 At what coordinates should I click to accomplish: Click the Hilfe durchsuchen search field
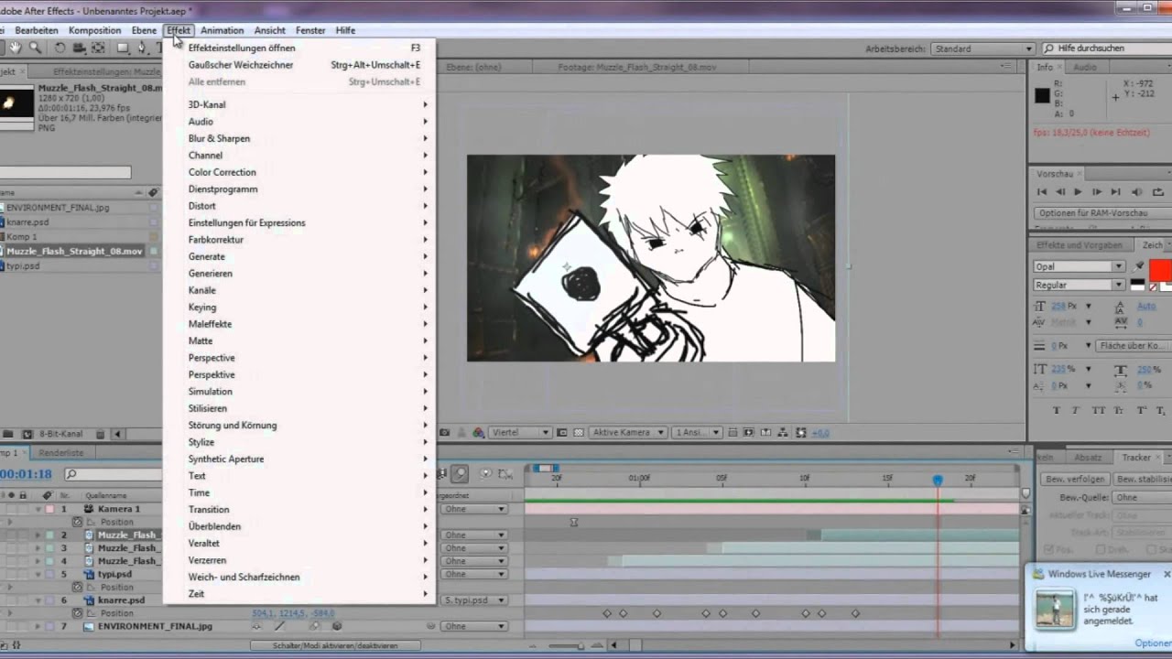pyautogui.click(x=1110, y=49)
